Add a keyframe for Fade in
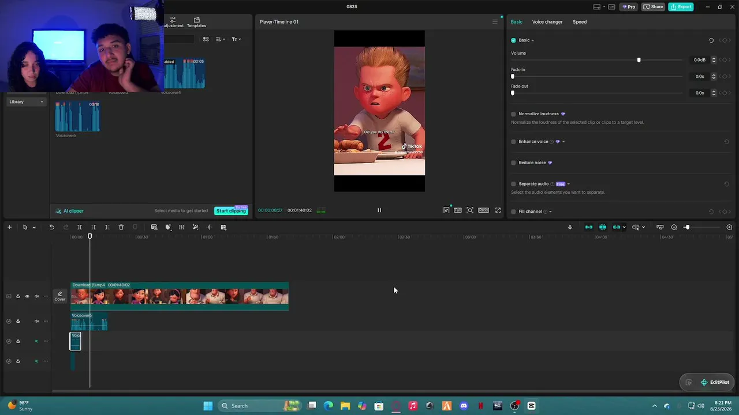The height and width of the screenshot is (415, 739). coord(725,76)
